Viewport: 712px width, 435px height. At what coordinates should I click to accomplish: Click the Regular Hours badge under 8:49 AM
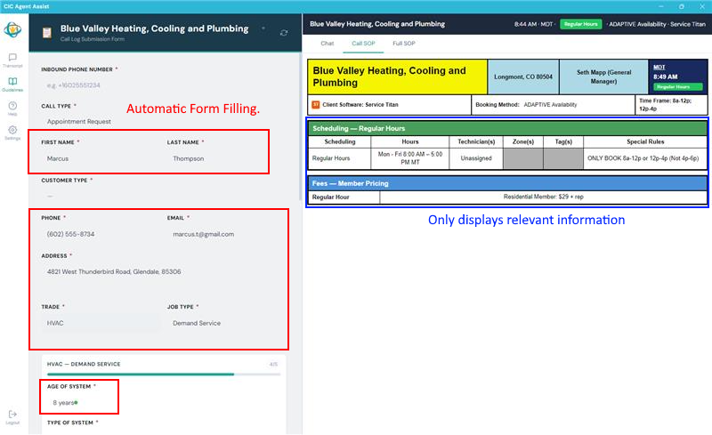677,86
